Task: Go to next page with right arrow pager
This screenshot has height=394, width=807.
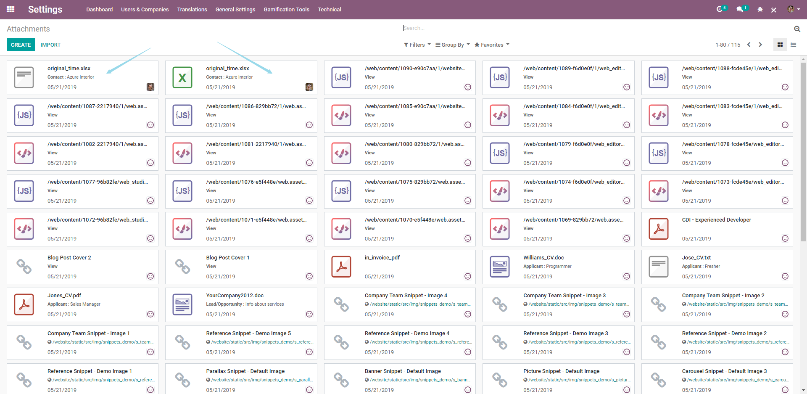Action: pos(760,44)
